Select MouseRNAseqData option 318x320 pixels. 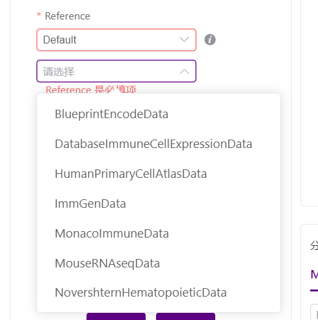(x=159, y=264)
